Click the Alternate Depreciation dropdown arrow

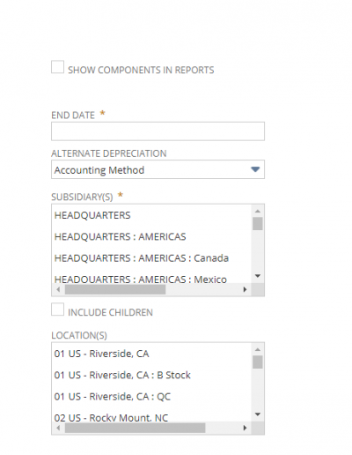255,169
